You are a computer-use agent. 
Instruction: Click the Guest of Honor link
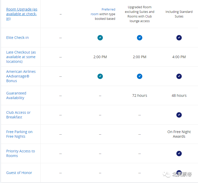(19, 173)
